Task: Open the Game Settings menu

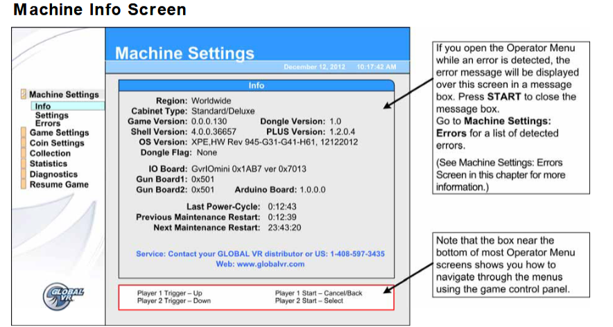Action: 59,132
